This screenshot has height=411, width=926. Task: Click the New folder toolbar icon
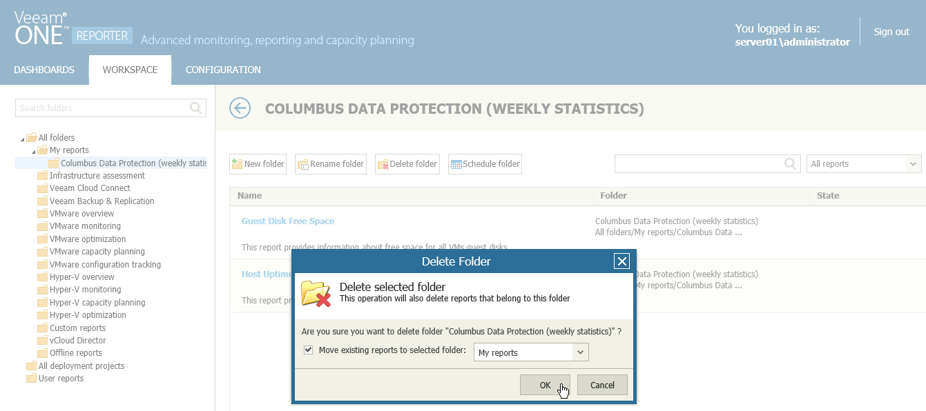[x=237, y=164]
